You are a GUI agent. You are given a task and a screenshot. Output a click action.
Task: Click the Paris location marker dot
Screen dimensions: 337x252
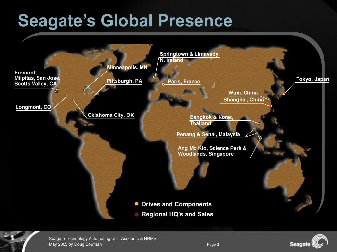163,84
